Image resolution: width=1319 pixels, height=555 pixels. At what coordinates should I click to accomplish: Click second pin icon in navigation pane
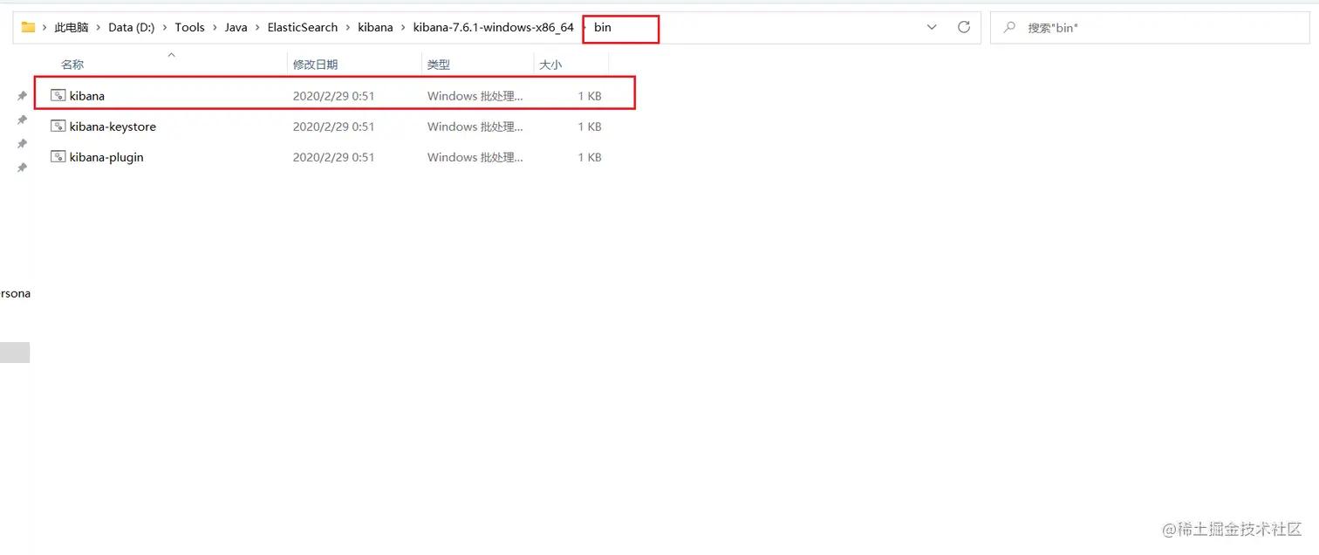tap(23, 120)
